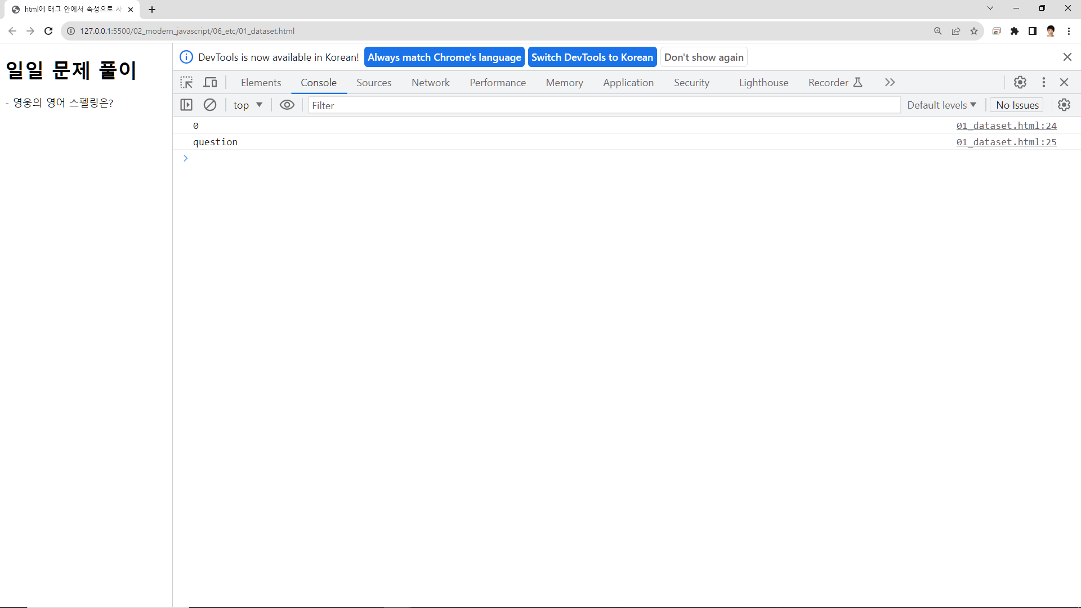Activate the inspect element picker icon
Viewport: 1081px width, 608px height.
point(186,83)
